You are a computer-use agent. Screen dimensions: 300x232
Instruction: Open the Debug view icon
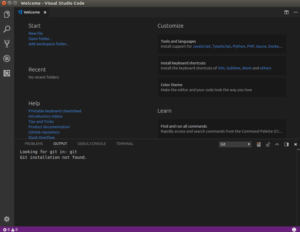7,59
